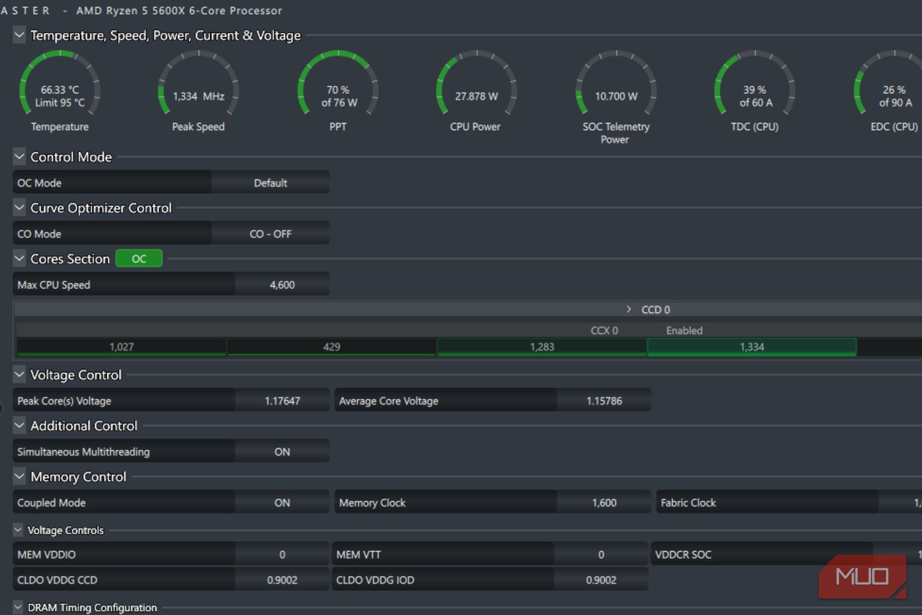922x615 pixels.
Task: Collapse the Additional Control section
Action: pyautogui.click(x=19, y=425)
